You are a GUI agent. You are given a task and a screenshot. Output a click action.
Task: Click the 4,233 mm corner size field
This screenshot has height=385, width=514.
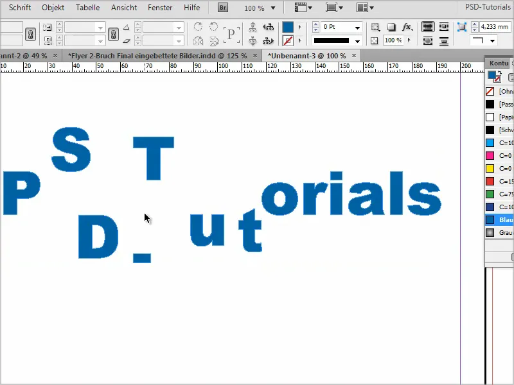click(x=494, y=27)
